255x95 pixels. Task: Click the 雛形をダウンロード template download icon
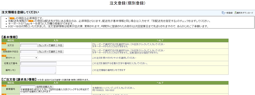pyautogui.click(x=235, y=13)
